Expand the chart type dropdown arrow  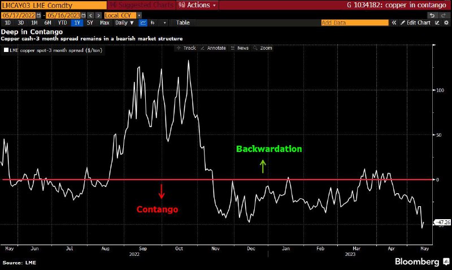[164, 23]
